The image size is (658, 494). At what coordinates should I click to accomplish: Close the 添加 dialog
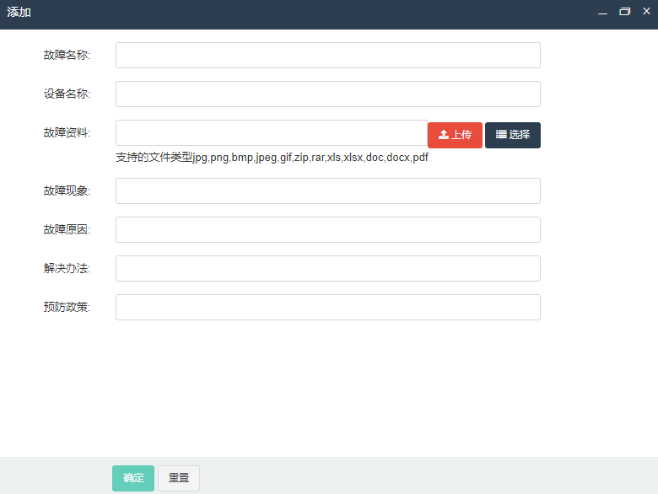point(646,11)
